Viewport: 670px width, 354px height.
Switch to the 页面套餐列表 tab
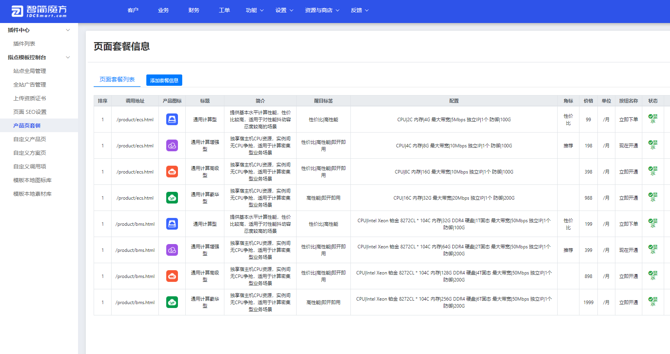click(117, 80)
